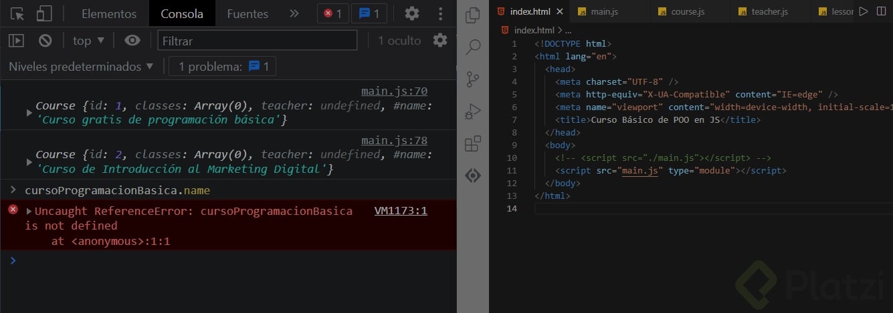
Task: Open the blue message count badge
Action: pos(369,13)
